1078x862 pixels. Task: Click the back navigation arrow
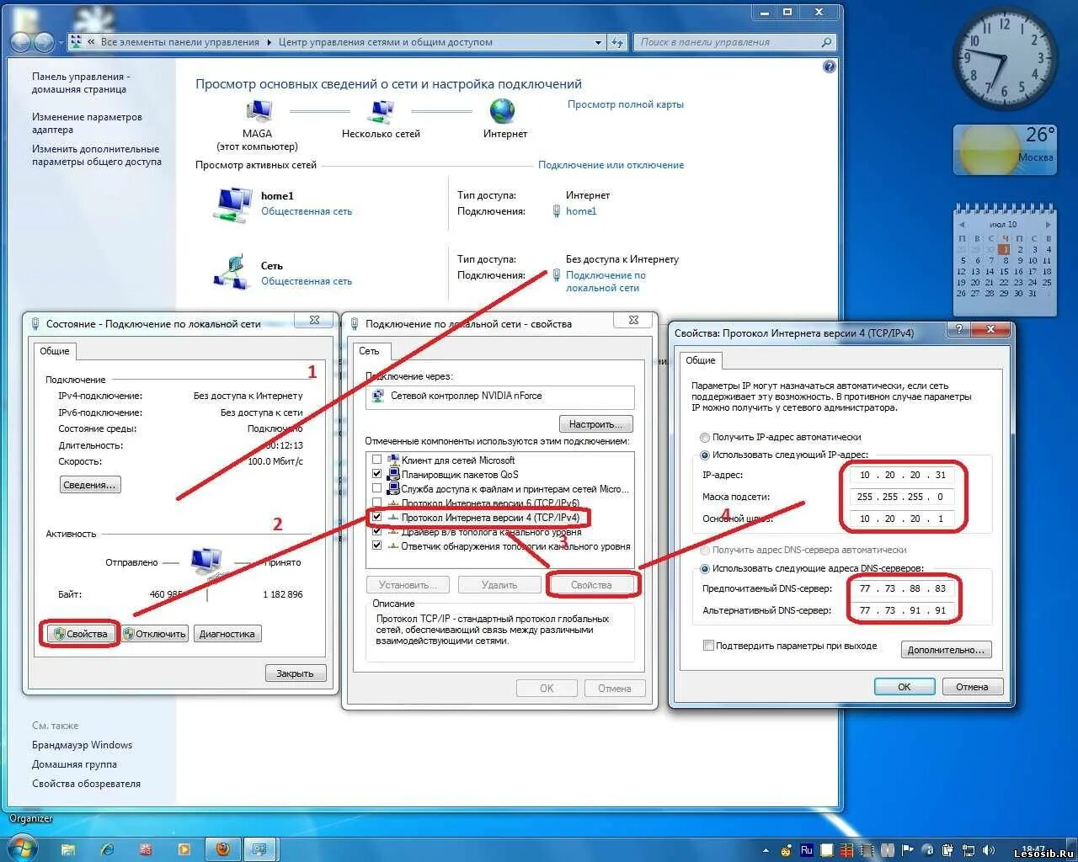(21, 42)
